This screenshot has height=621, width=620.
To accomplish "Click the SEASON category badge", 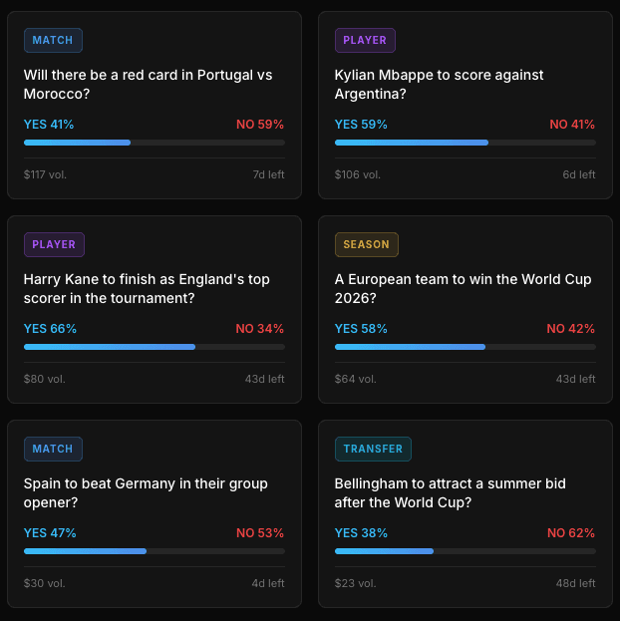I will 367,245.
